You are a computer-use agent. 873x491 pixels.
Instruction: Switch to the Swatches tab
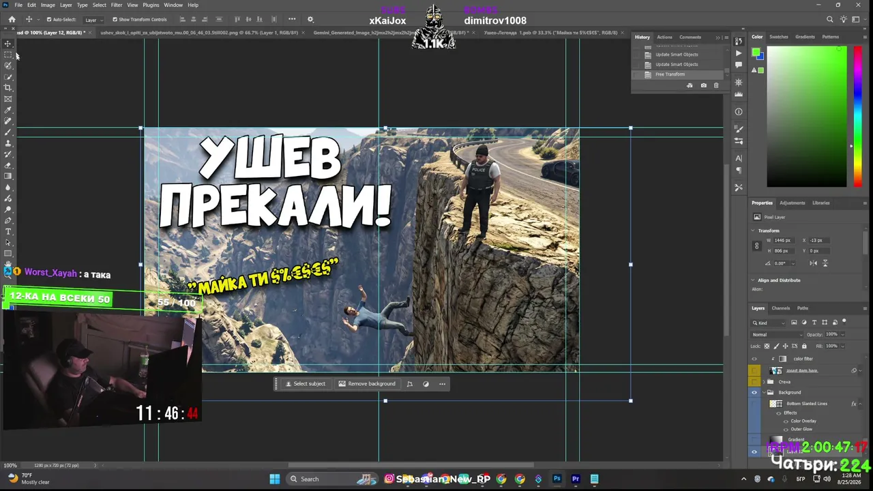779,37
